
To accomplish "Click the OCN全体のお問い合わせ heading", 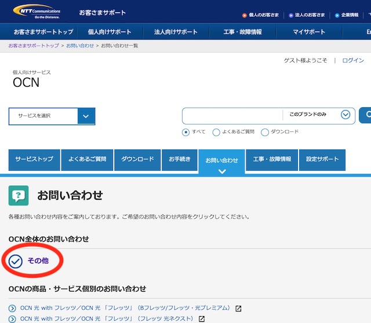I will tap(49, 239).
